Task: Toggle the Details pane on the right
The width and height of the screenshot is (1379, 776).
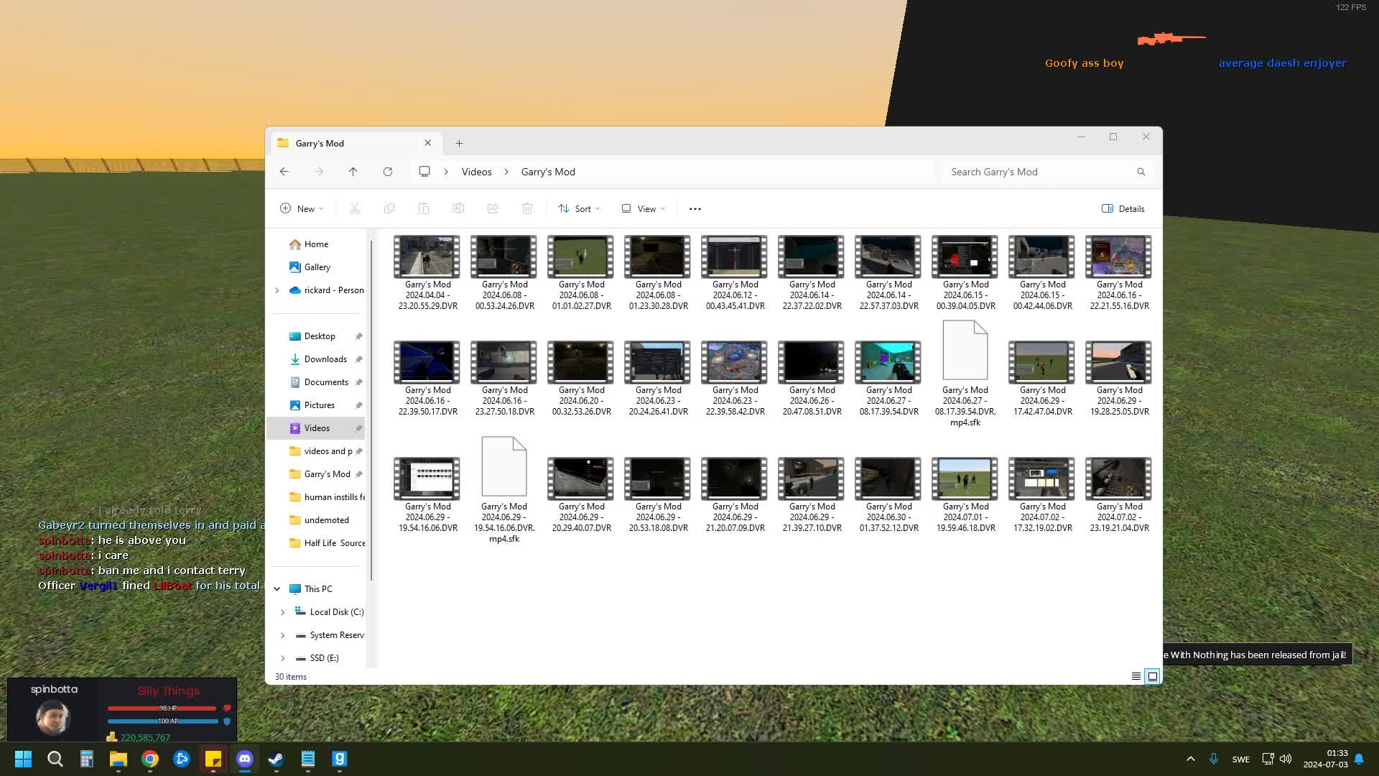Action: (x=1122, y=208)
